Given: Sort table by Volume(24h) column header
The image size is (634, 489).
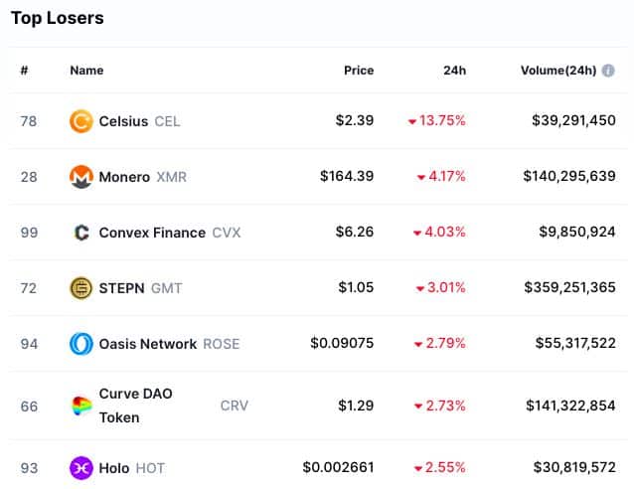Looking at the screenshot, I should [x=558, y=71].
